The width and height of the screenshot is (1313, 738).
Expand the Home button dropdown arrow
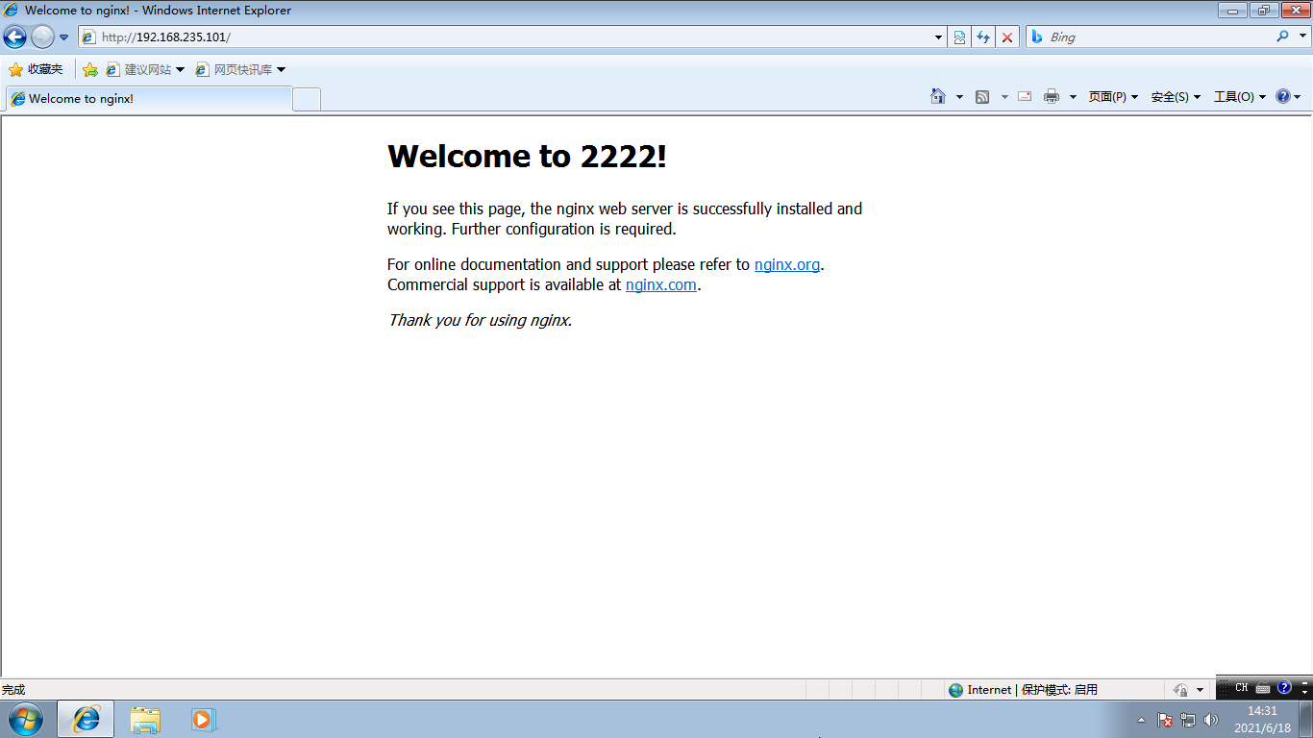point(959,97)
